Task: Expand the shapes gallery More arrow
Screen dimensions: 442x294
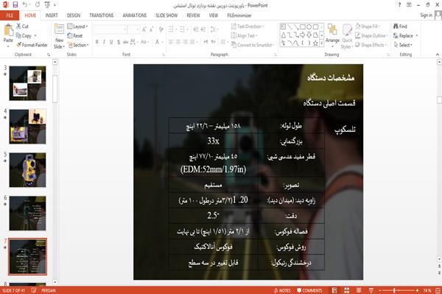Action: pos(322,43)
